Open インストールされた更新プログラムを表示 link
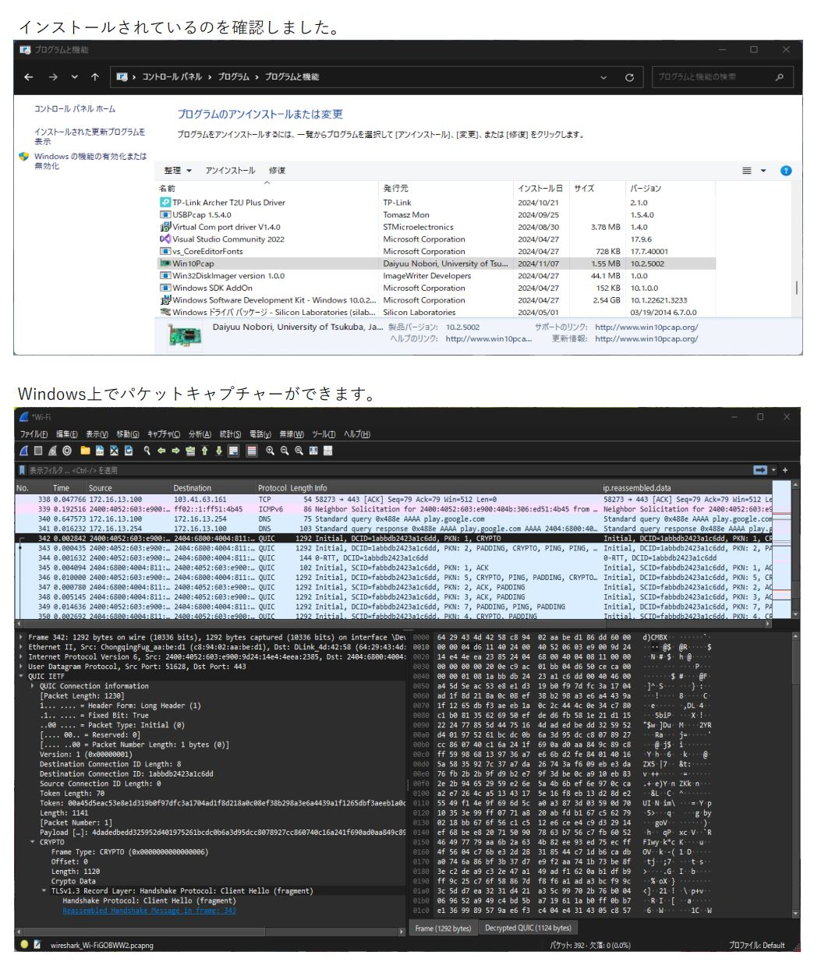 click(89, 136)
